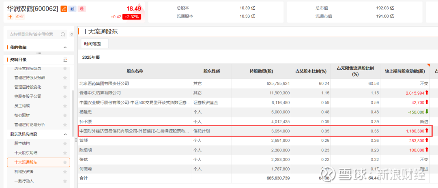Click the 通 badge icon
The width and height of the screenshot is (438, 188).
(82, 9)
